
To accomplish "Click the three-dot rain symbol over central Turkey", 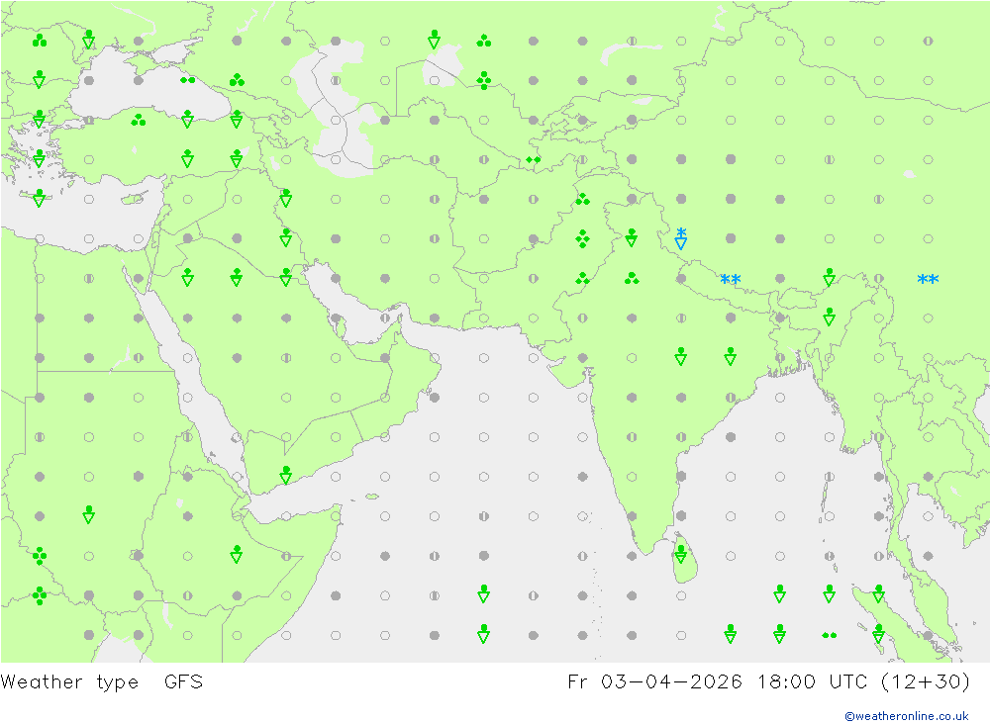I will tap(139, 120).
